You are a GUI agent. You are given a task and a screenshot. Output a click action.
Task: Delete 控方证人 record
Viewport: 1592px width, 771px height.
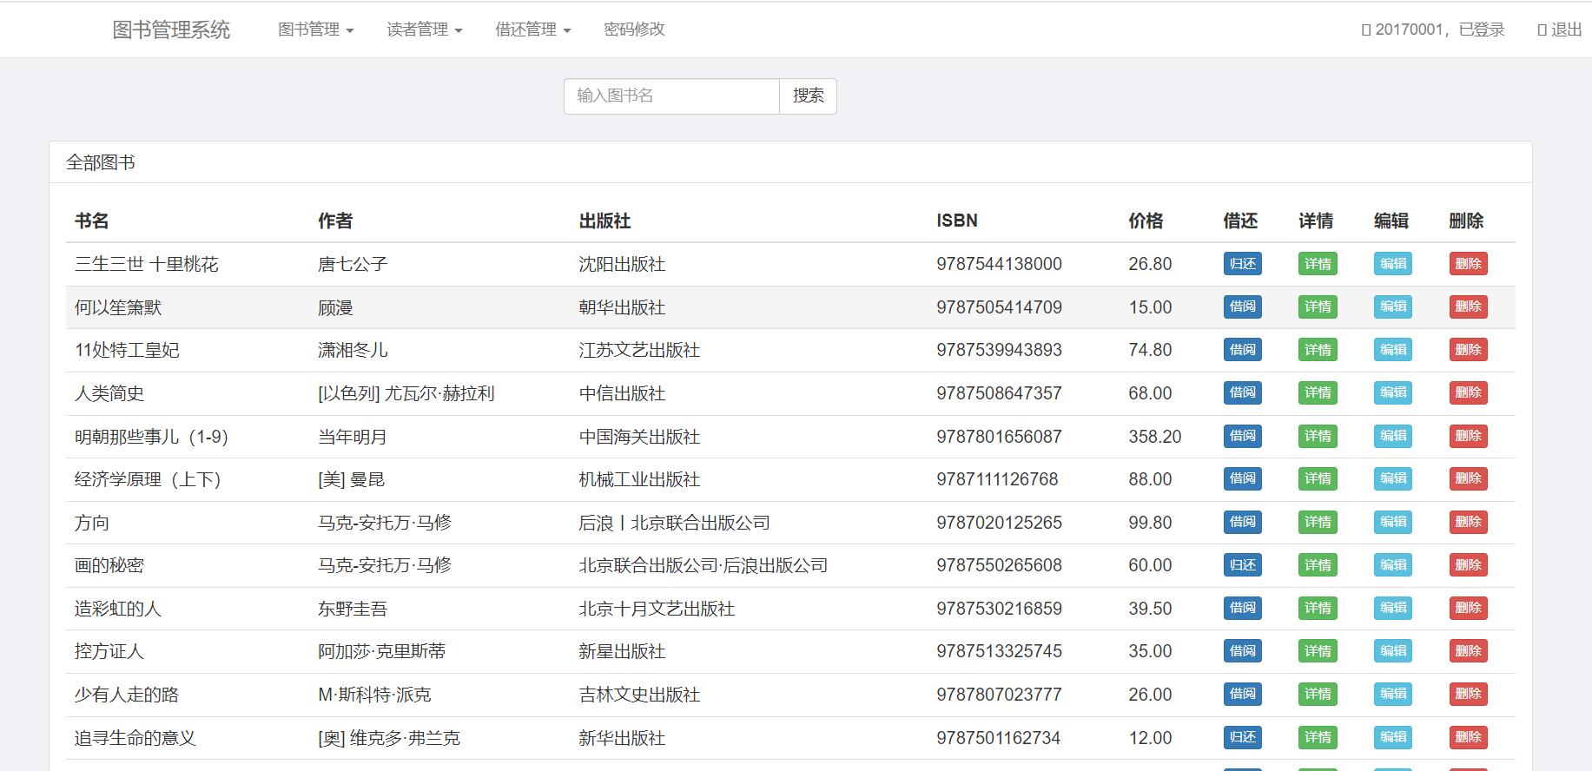click(x=1468, y=651)
